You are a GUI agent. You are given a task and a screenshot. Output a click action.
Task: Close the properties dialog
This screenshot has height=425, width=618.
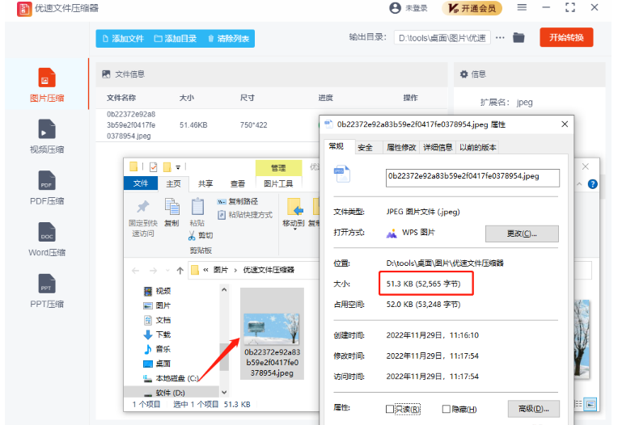pos(565,124)
